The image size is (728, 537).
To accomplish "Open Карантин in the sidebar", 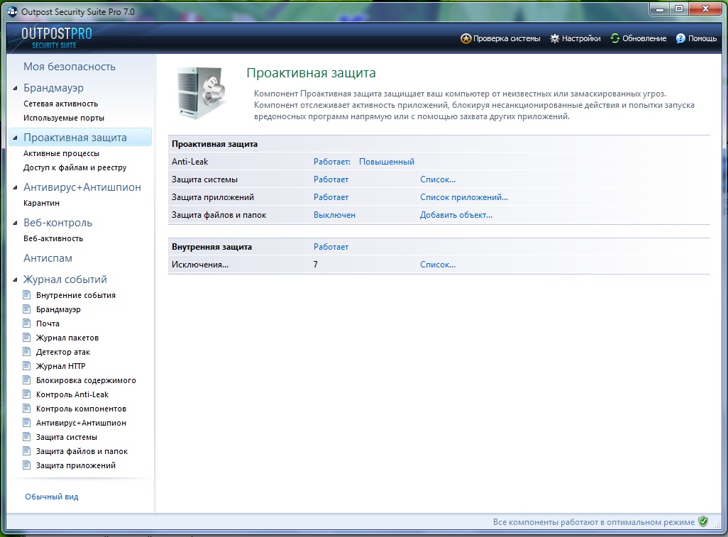I will click(42, 203).
